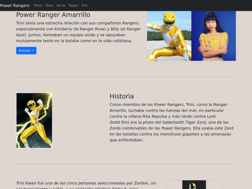Select the yellow ranger lightning illustration
The image size is (252, 189).
click(34, 120)
